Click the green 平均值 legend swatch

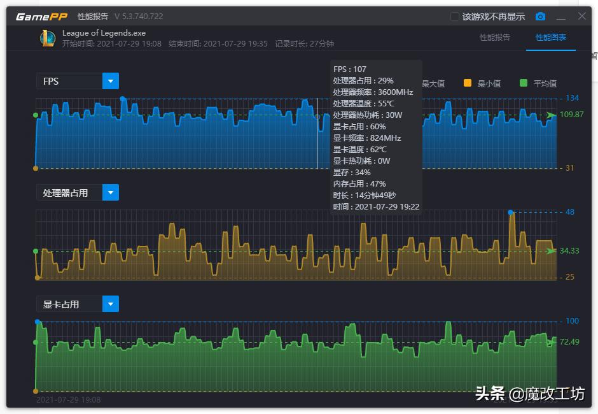pyautogui.click(x=524, y=83)
